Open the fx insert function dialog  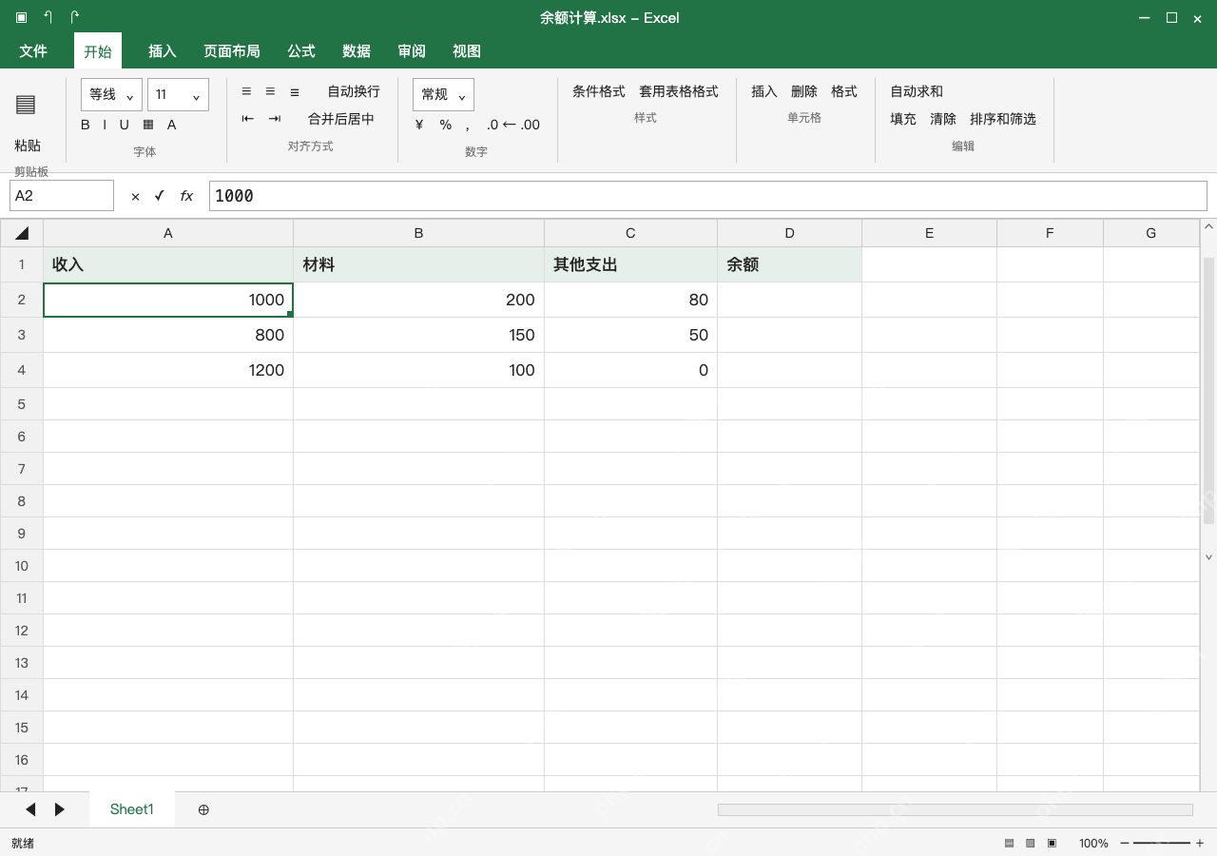point(186,196)
